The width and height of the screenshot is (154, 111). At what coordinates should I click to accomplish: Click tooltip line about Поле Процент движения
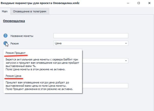click(39, 89)
